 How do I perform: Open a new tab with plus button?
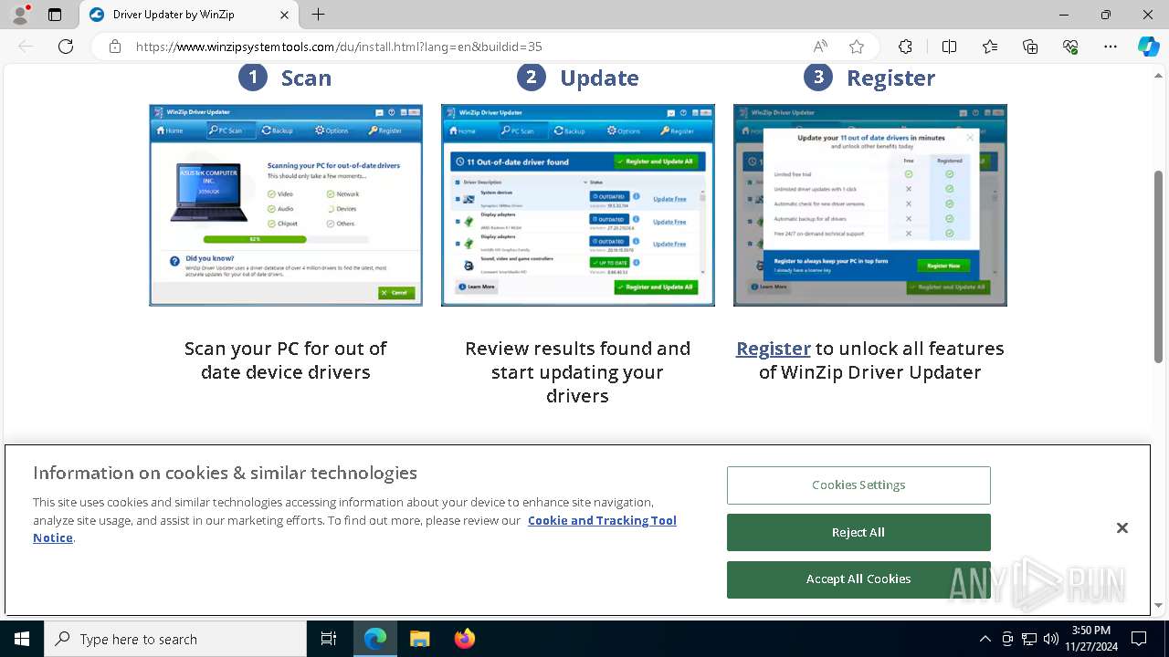[x=318, y=15]
